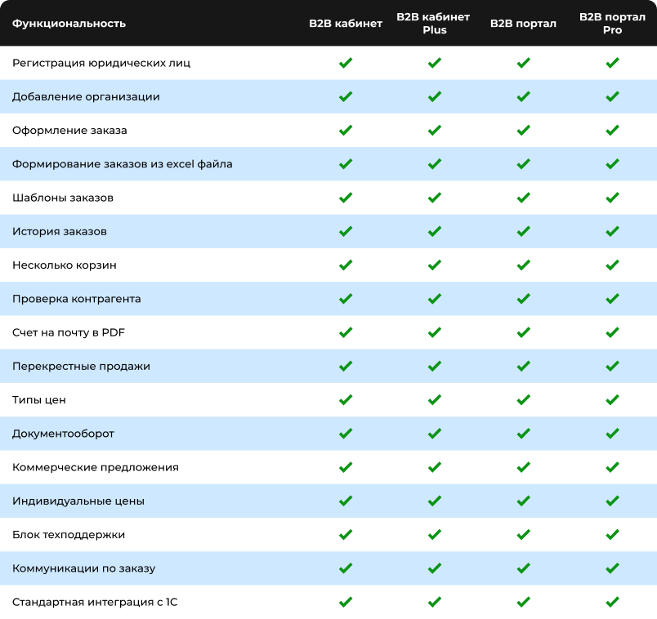657x619 pixels.
Task: Click the Функциональность header label
Action: [69, 24]
